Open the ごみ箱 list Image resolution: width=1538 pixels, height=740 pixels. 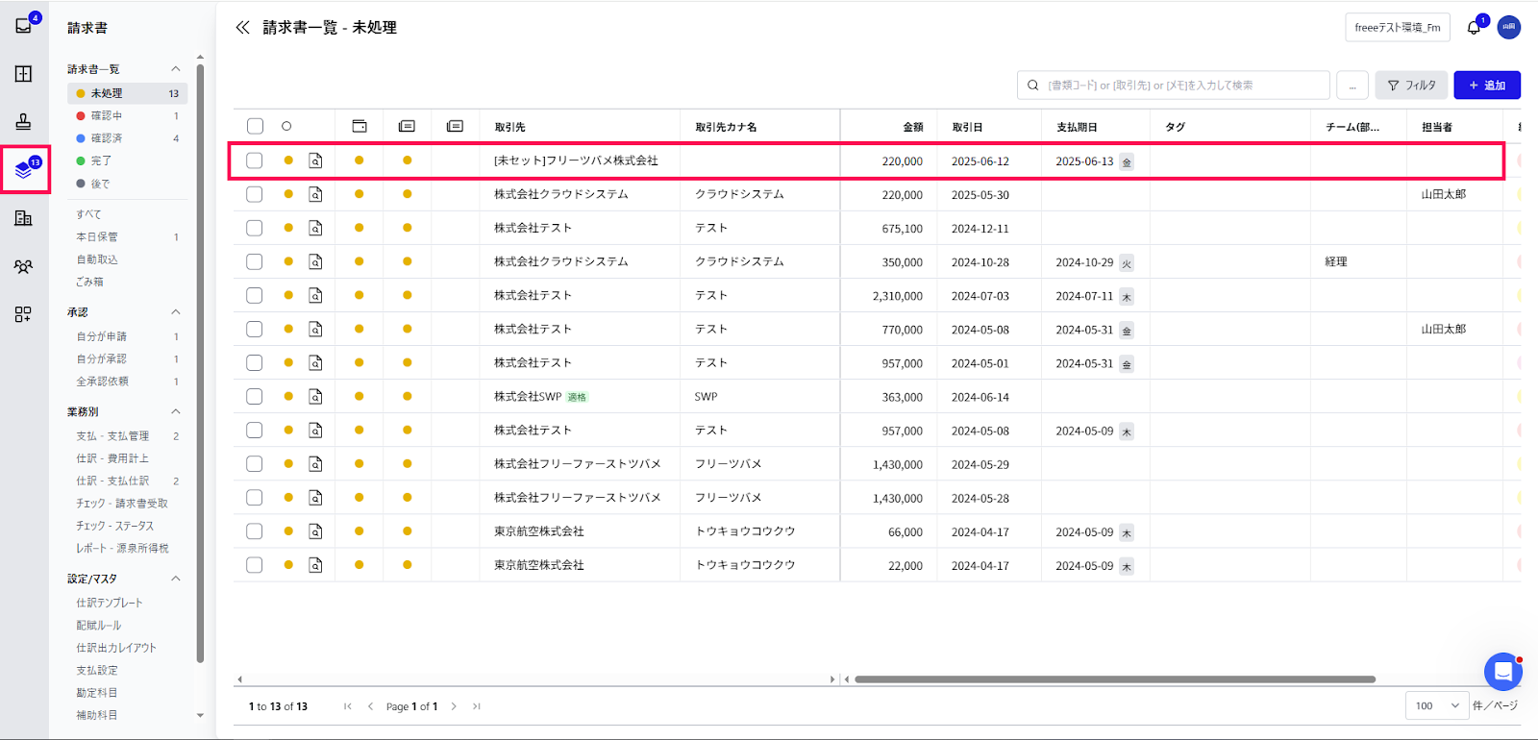(x=89, y=282)
